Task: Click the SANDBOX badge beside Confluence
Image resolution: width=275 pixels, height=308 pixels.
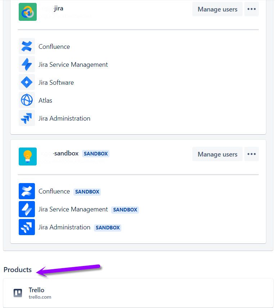Action: 87,192
